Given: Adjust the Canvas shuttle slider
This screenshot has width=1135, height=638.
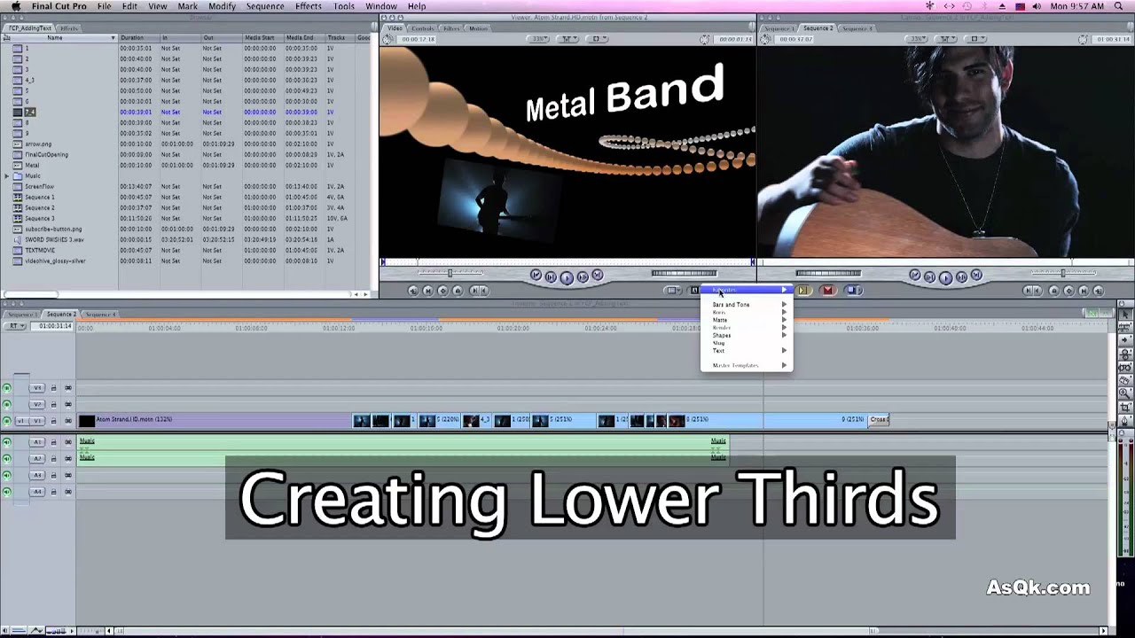Looking at the screenshot, I should (x=1062, y=273).
